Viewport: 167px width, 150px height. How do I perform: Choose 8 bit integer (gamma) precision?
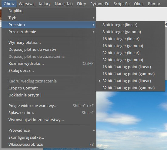[x=130, y=32]
